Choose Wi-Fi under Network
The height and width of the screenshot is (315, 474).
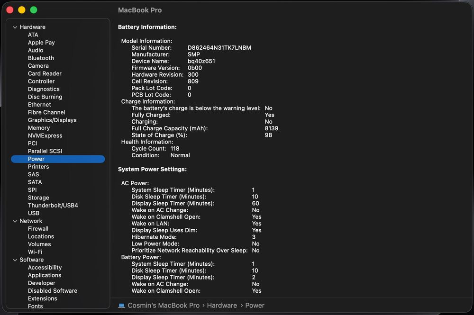[35, 252]
